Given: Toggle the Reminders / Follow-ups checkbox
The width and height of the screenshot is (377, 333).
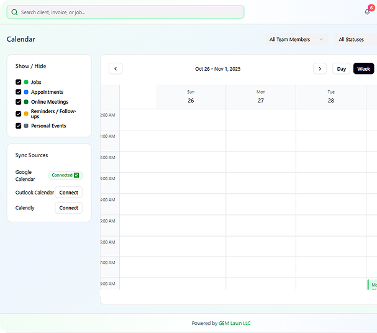Looking at the screenshot, I should coord(18,114).
